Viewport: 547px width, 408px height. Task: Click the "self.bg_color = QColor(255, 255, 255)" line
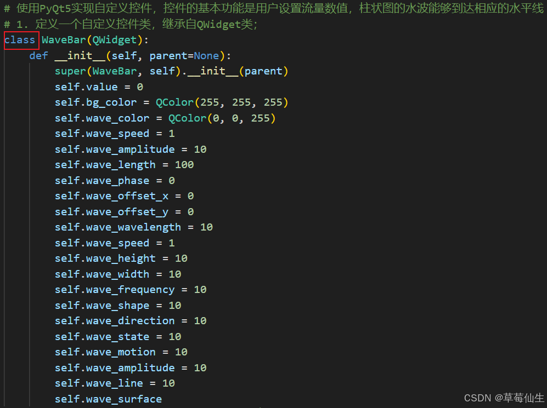[172, 102]
